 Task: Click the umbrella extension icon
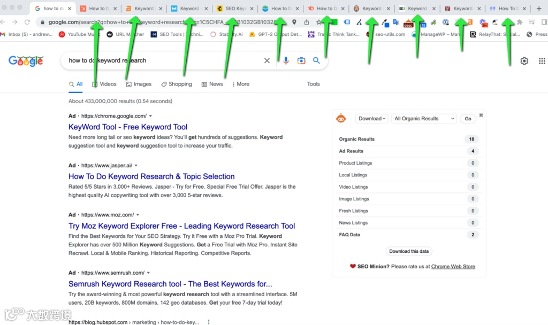pos(495,22)
